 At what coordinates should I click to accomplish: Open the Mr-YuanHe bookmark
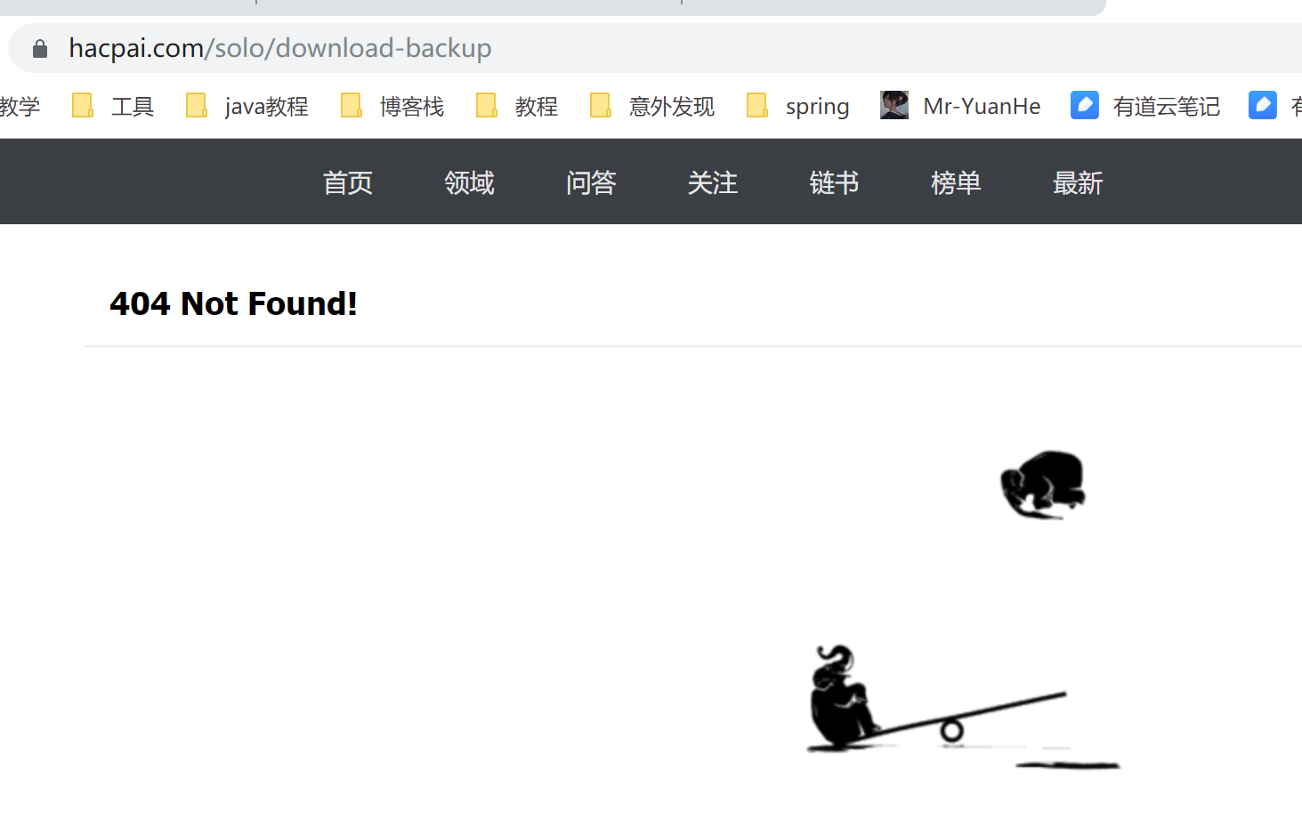(960, 106)
